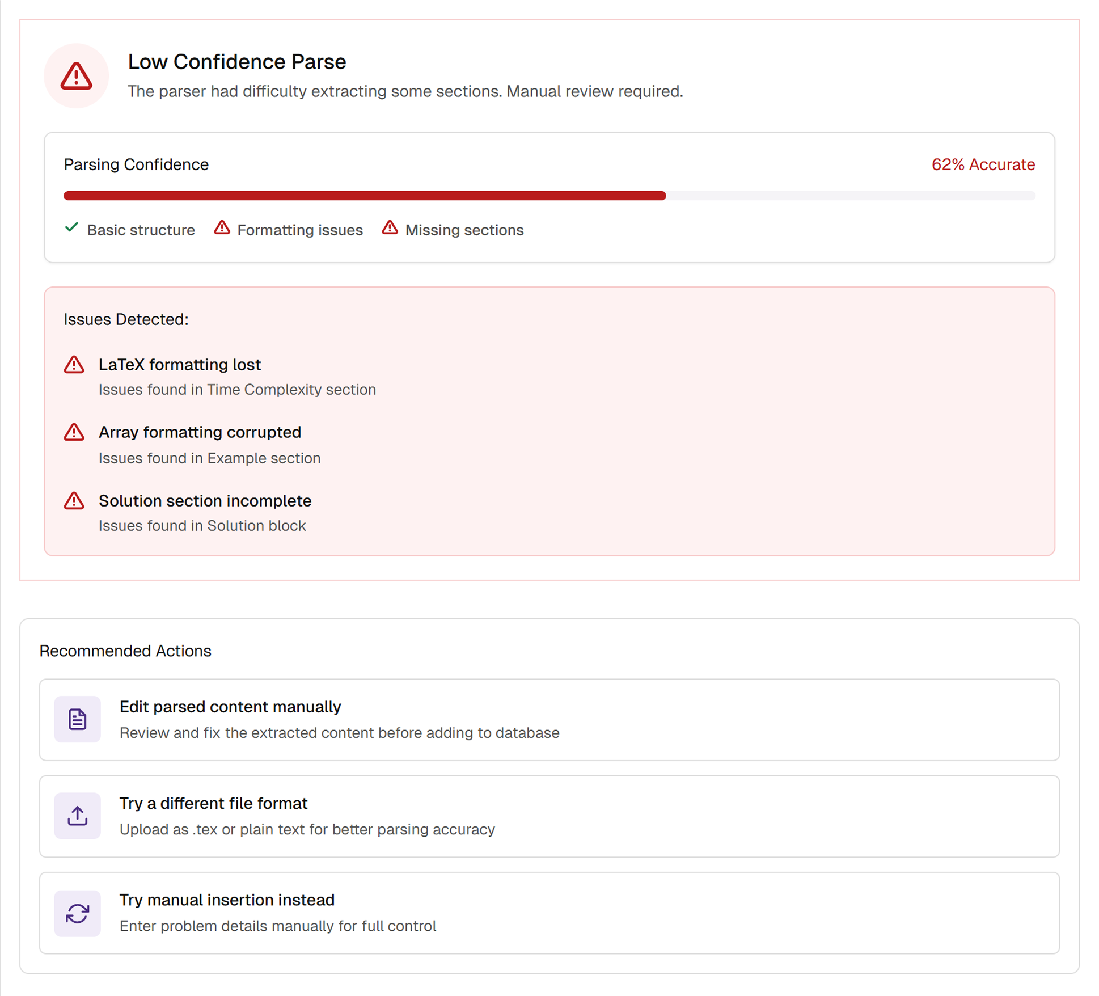Click the warning icon for Array formatting corrupted
The image size is (1099, 996).
pos(74,432)
